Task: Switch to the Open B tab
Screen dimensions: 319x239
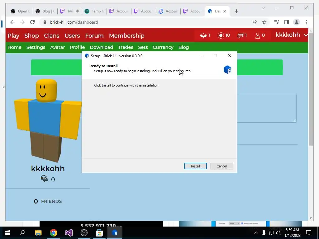Action: click(x=20, y=11)
